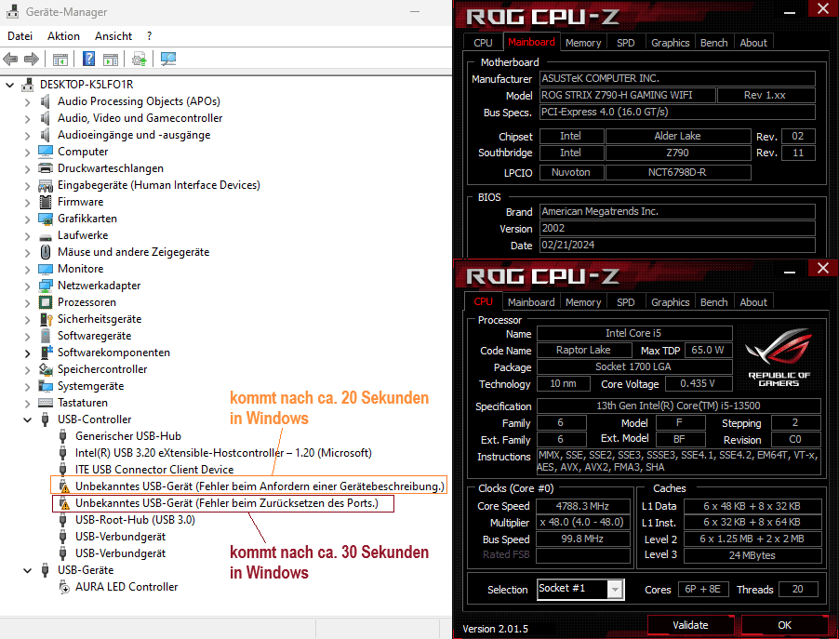839x639 pixels.
Task: Switch to CPU tab in upper CPU-Z window
Action: click(483, 43)
